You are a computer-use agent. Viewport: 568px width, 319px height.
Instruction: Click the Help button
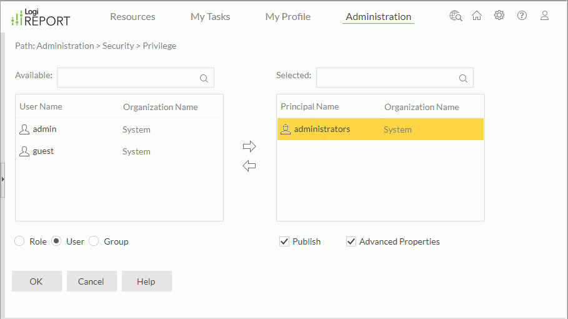click(146, 281)
